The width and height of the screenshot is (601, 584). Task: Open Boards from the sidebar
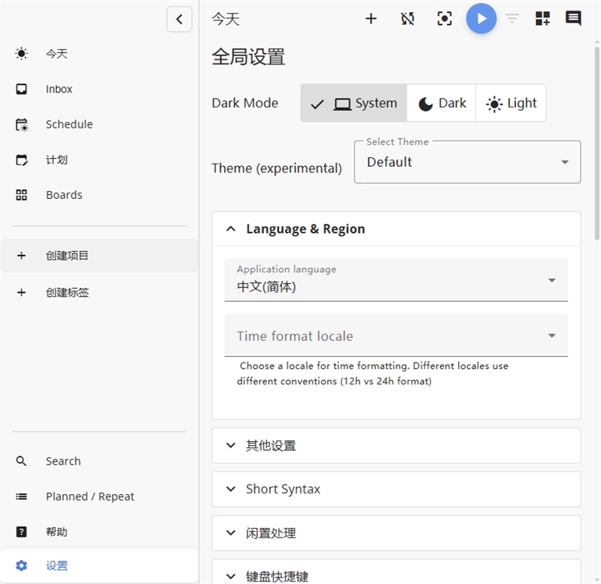pyautogui.click(x=63, y=195)
